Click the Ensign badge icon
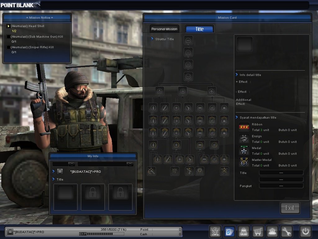318x239 pixels. click(x=244, y=139)
